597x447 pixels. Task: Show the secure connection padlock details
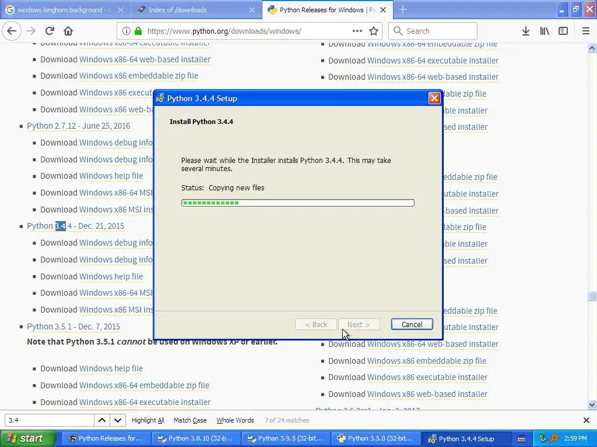click(x=138, y=31)
